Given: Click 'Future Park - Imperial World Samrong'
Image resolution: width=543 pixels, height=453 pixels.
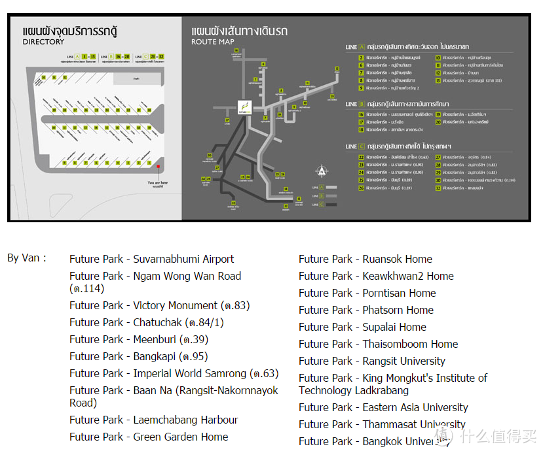Looking at the screenshot, I should point(174,373).
